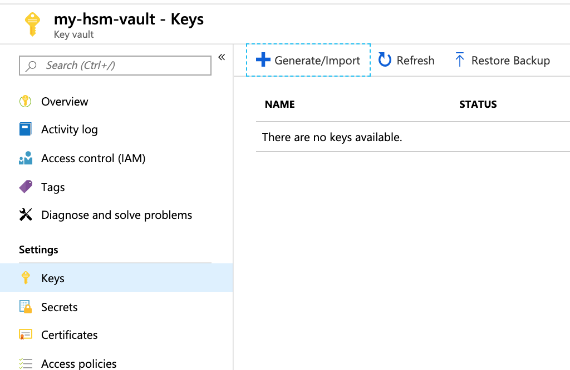This screenshot has height=370, width=570.
Task: Click the 'my-hsm-vault - Keys' title
Action: pos(129,19)
